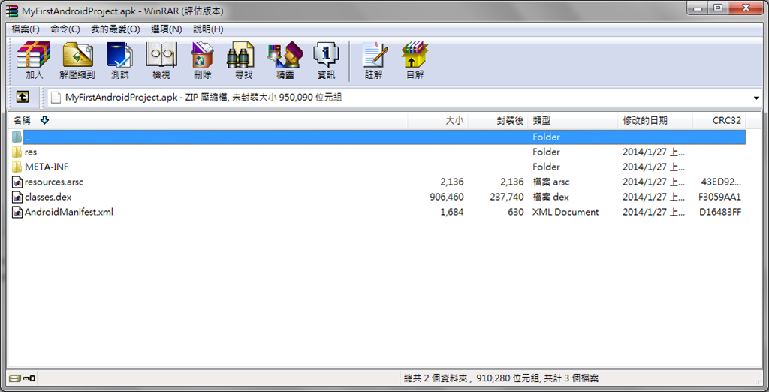Click the status bar summary text 總共 2 個資料夾
Screen dimensions: 769x392
438,378
